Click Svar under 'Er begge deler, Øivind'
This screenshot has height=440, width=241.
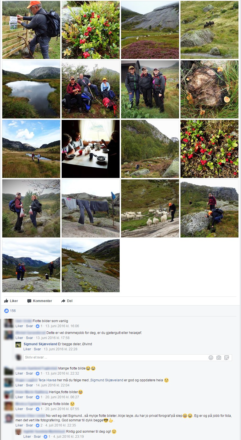tap(37, 349)
